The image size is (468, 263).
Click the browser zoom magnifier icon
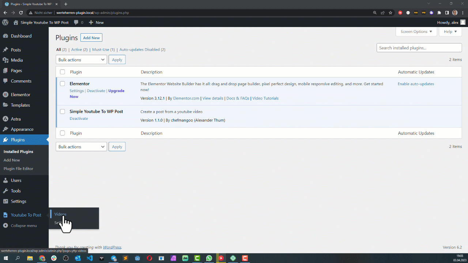pos(375,12)
